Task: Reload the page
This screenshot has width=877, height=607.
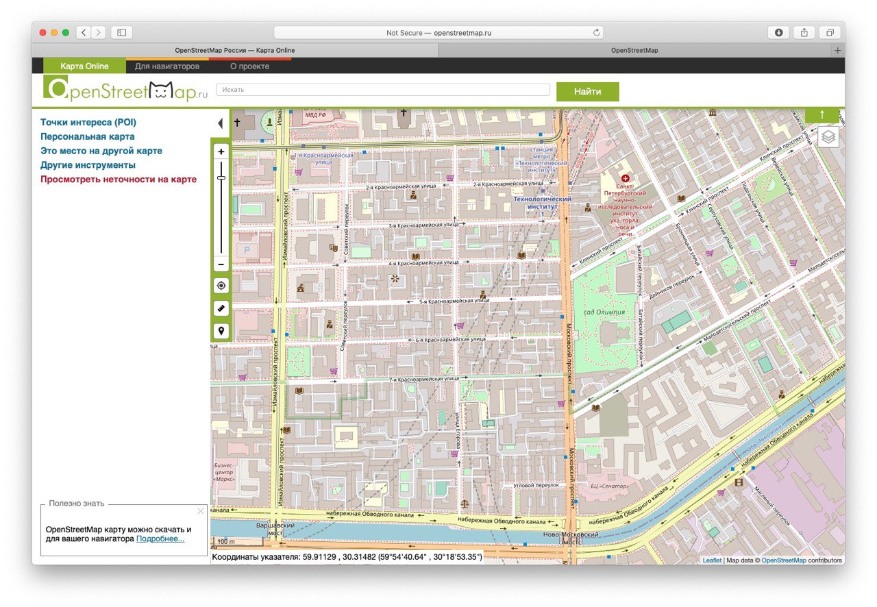Action: (597, 32)
